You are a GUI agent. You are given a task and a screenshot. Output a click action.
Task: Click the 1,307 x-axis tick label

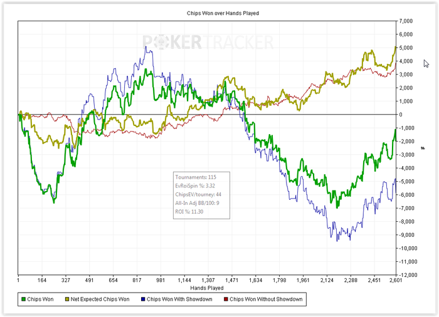208,280
